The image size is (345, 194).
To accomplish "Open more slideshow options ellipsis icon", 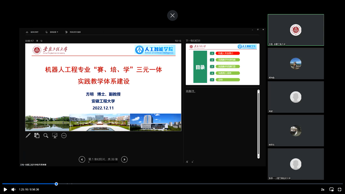I will 64,136.
